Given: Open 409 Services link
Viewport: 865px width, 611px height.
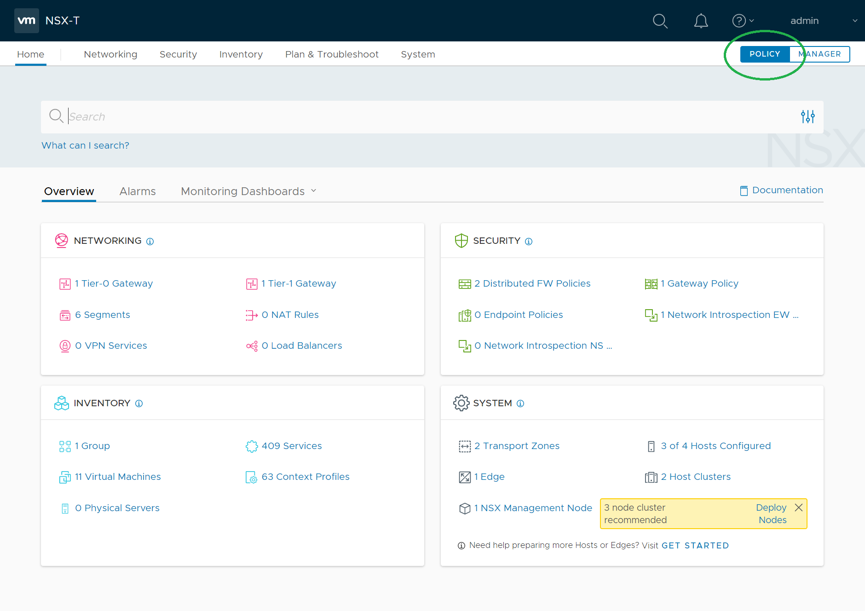Looking at the screenshot, I should (x=292, y=446).
